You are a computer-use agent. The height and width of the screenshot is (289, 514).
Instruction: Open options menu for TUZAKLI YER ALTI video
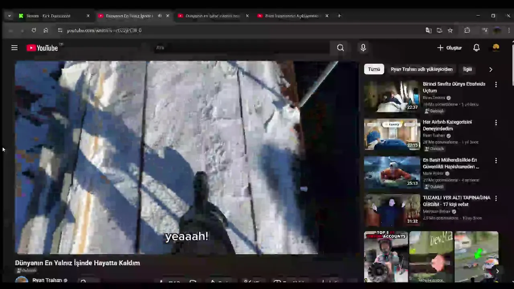pyautogui.click(x=496, y=198)
